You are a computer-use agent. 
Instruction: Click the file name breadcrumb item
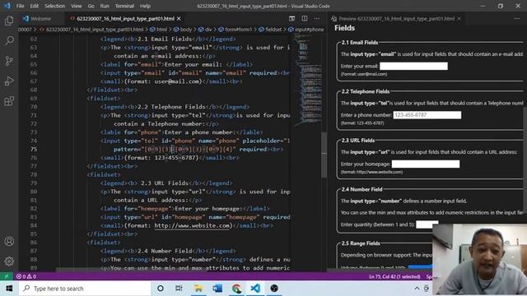click(x=91, y=30)
